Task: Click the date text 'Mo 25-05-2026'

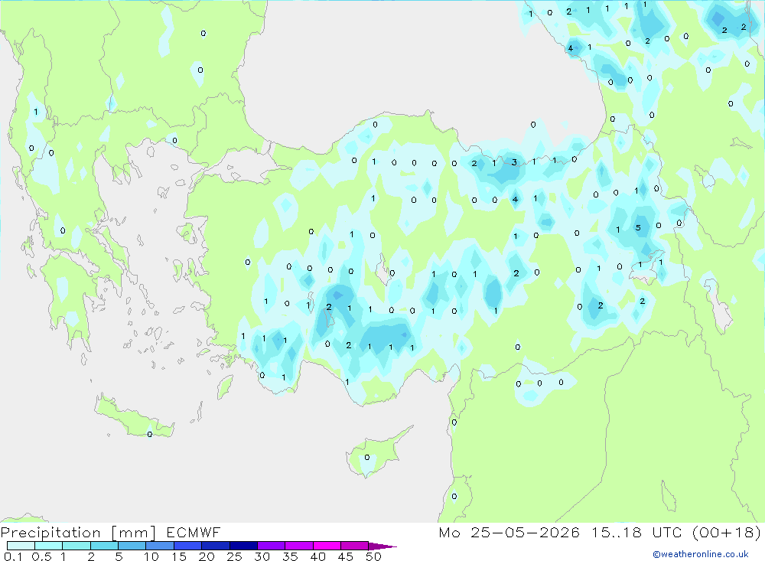Action: (x=509, y=532)
